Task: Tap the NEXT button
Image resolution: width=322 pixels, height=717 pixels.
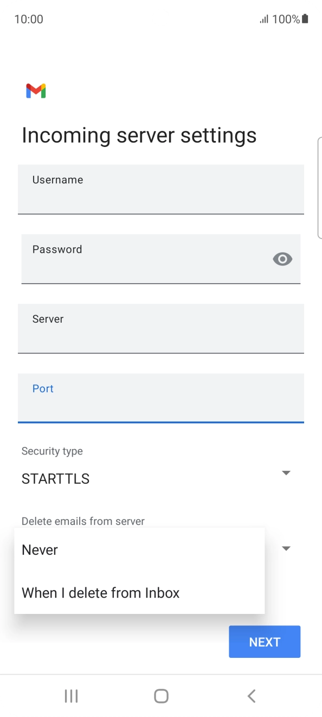Action: [265, 642]
